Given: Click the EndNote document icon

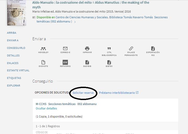Looking at the screenshot, I should 43,62.
